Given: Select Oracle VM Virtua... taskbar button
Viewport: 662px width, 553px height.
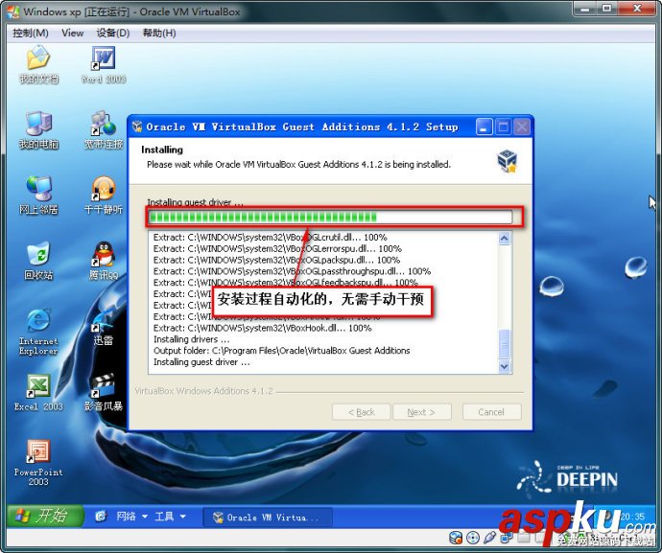Looking at the screenshot, I should (268, 518).
